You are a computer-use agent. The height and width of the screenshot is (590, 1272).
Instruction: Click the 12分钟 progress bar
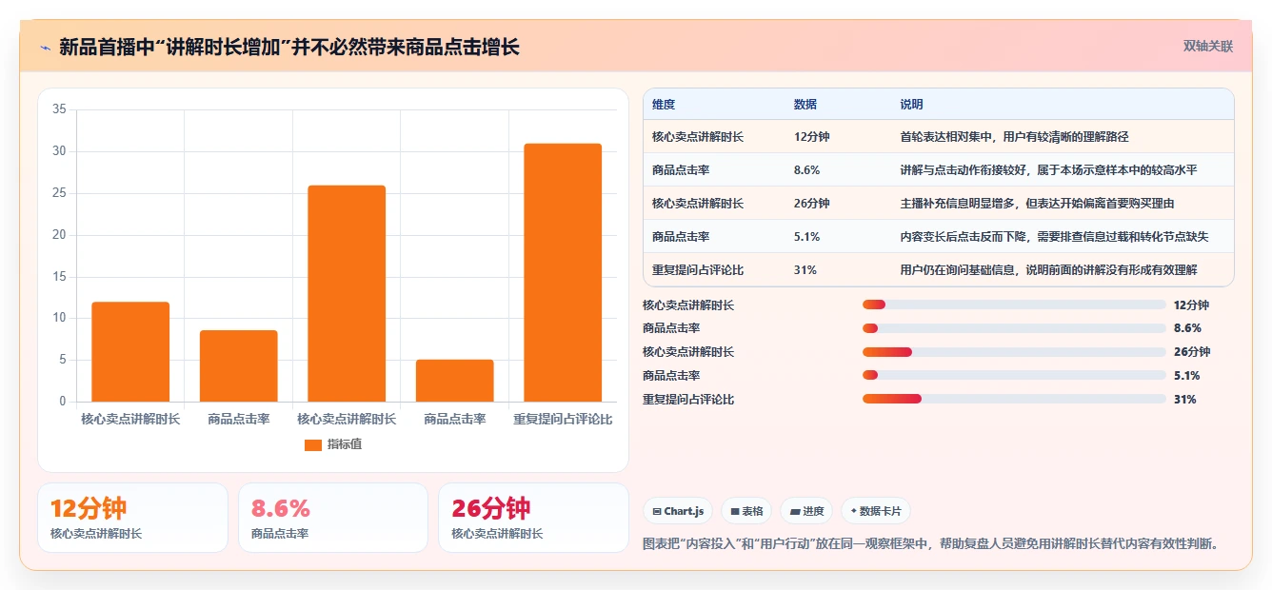click(1014, 305)
